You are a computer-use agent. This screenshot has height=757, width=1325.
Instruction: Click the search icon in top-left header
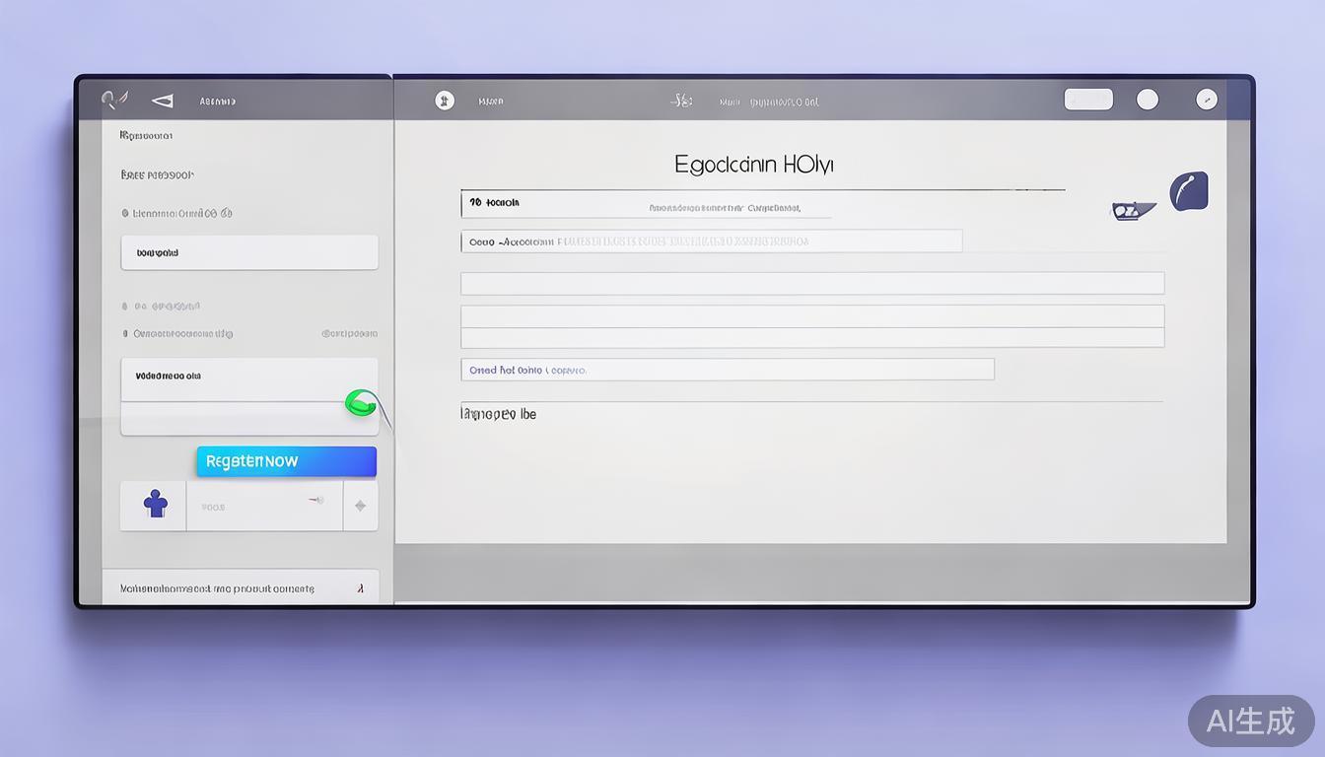tap(114, 100)
